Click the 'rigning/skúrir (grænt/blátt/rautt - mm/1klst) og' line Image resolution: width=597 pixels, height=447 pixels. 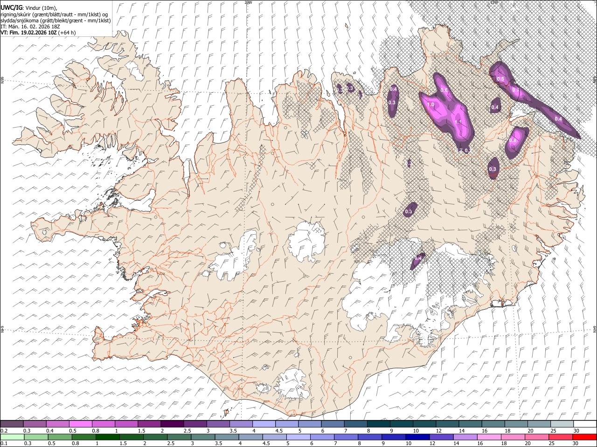[54, 14]
